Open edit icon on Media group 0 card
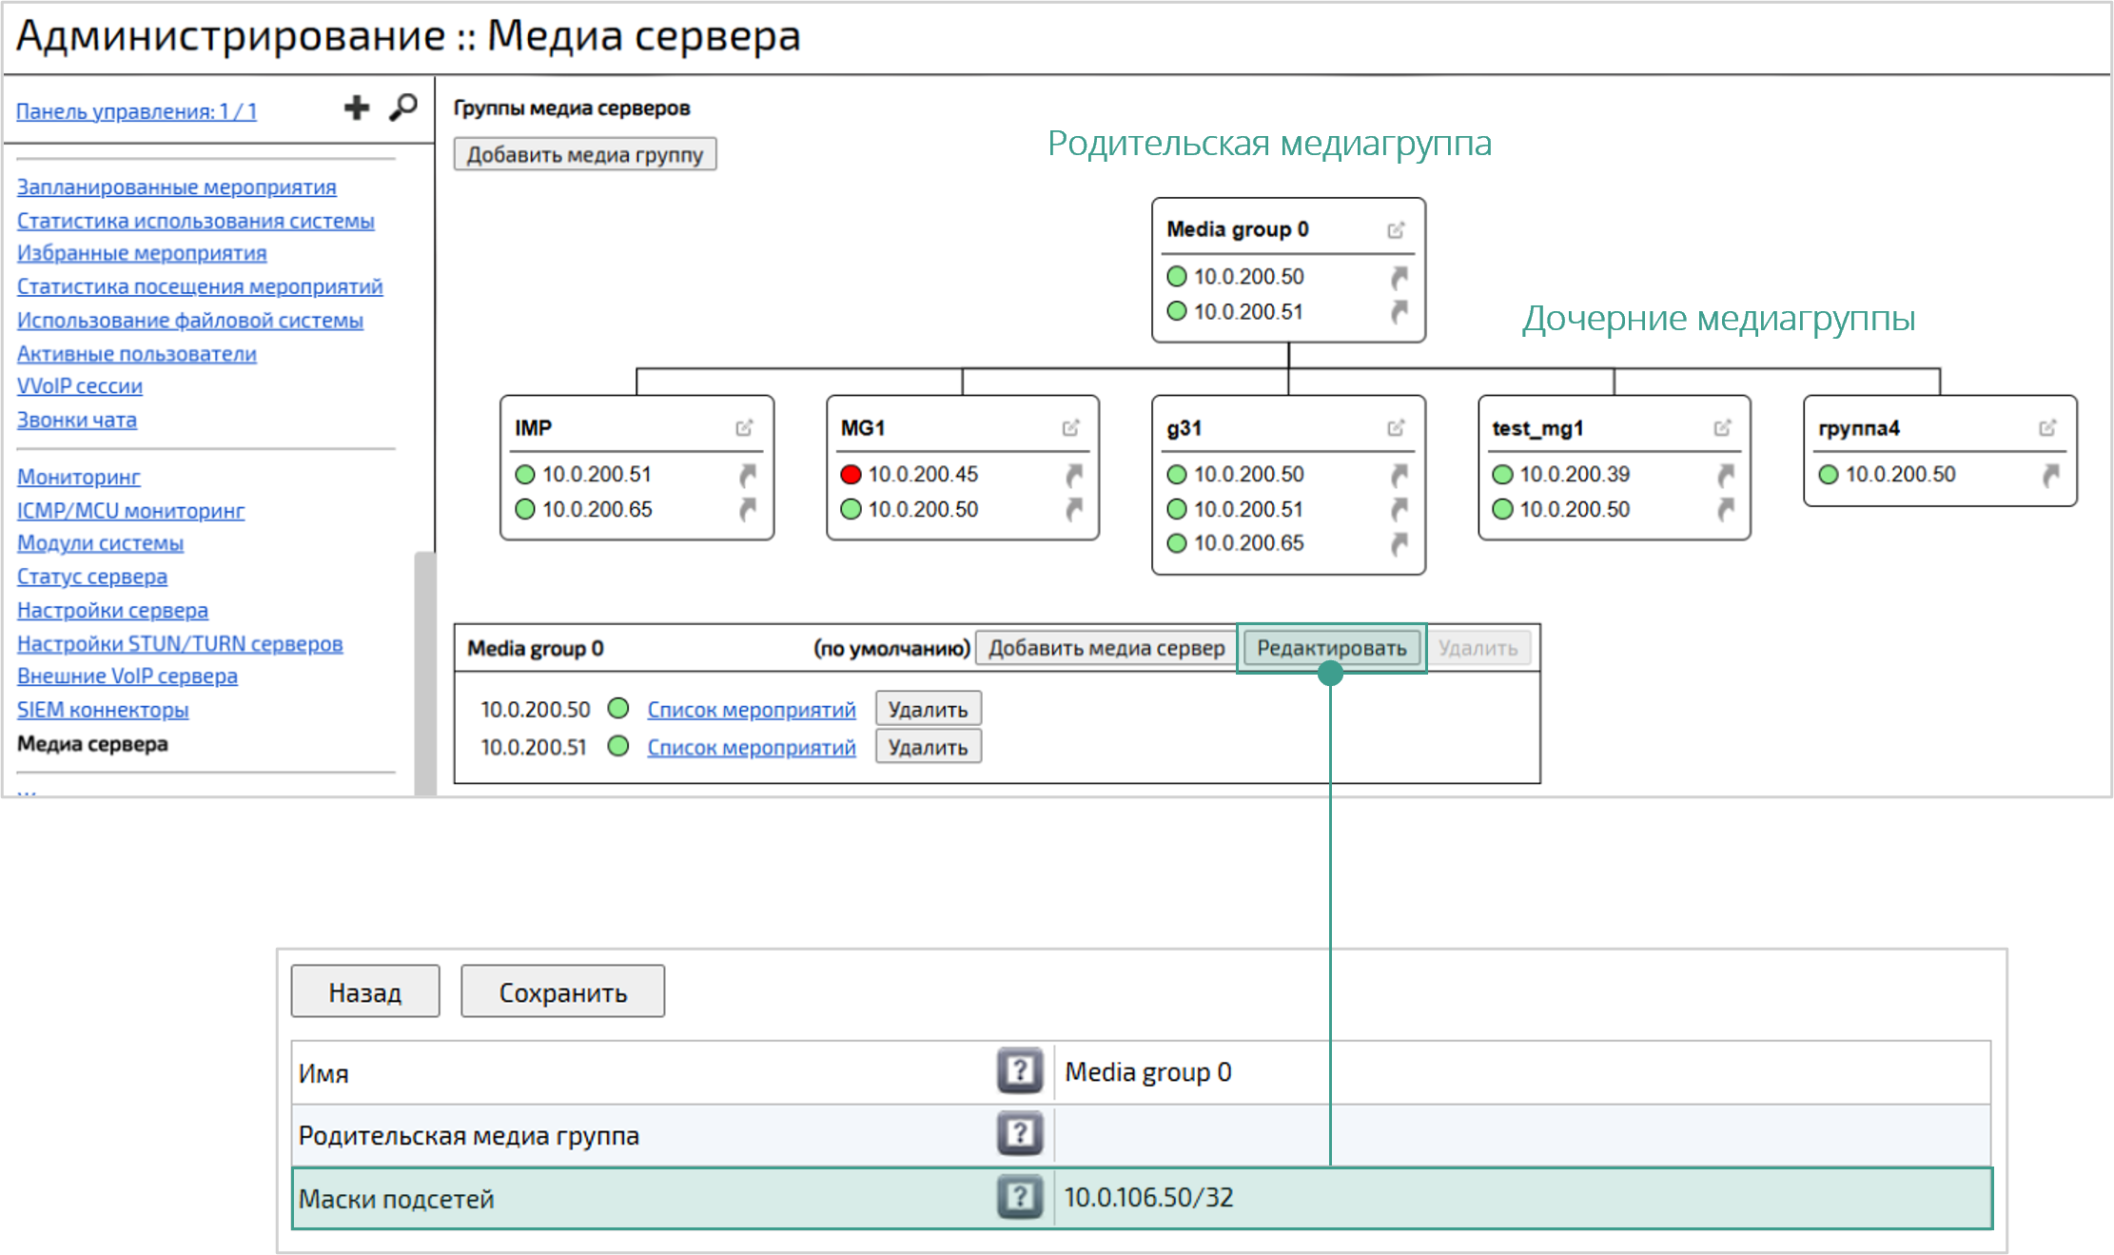The height and width of the screenshot is (1255, 2114). pyautogui.click(x=1396, y=230)
